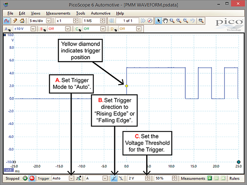Viewport: 247px width, 185px height.
Task: Expand the Trigger mode Auto dropdown
Action: click(x=71, y=178)
